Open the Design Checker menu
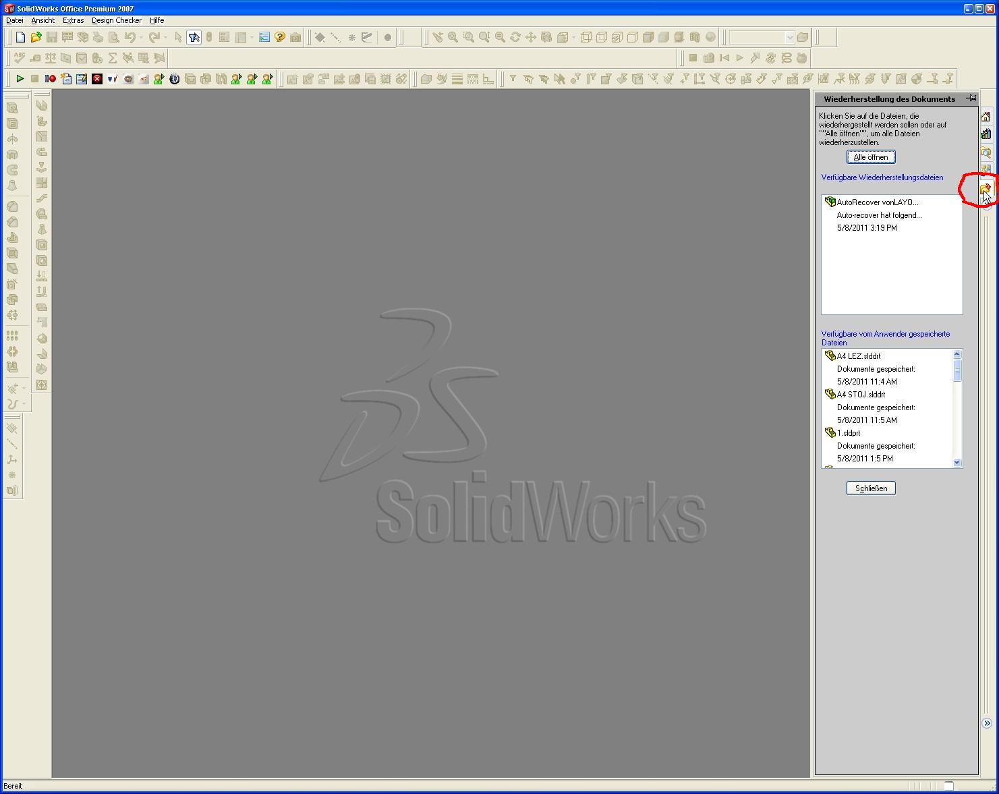Screen dimensions: 999x794 (x=117, y=20)
